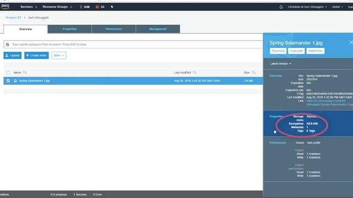The image size is (353, 198).
Task: Open the More actions dropdown
Action: (x=59, y=56)
